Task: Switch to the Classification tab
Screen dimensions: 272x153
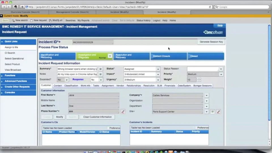Action: tap(71, 86)
